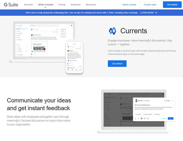Image resolution: width=183 pixels, height=141 pixels.
Task: Click the phone mockup of Currents
Action: tap(74, 57)
